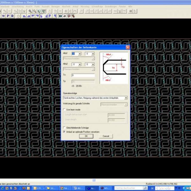The height and width of the screenshot is (191, 191).
Task: Click the undo curved arrow icon
Action: pos(65,16)
